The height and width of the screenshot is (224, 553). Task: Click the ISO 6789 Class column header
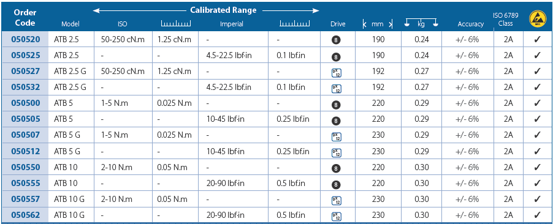pyautogui.click(x=505, y=20)
